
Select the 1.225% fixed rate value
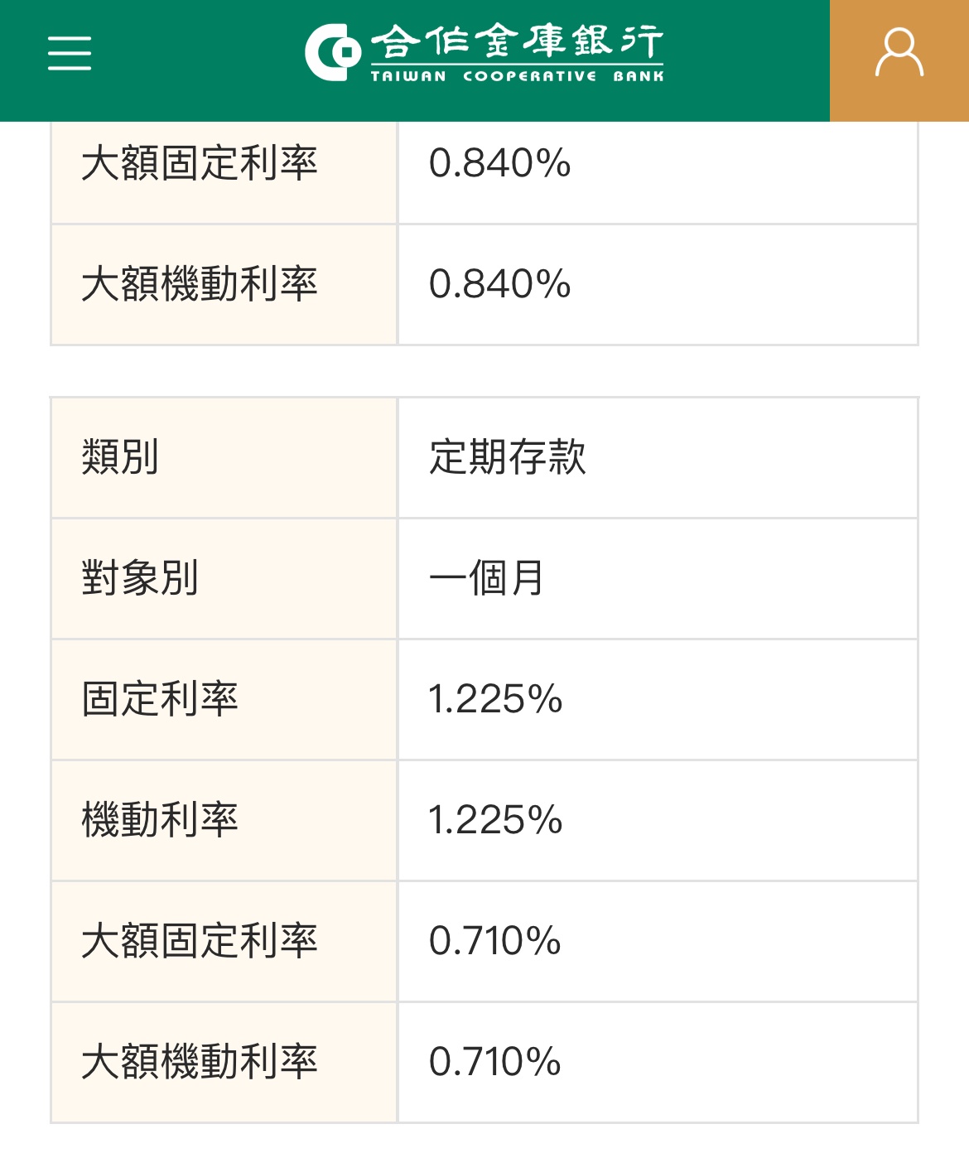495,699
